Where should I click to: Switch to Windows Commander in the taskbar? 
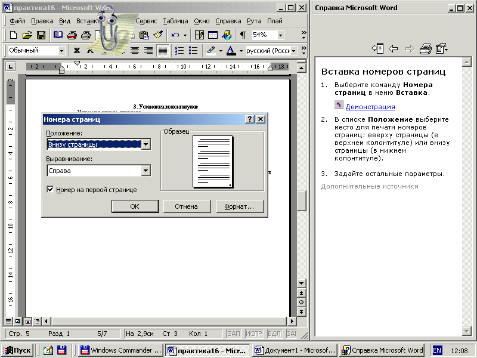[x=120, y=350]
